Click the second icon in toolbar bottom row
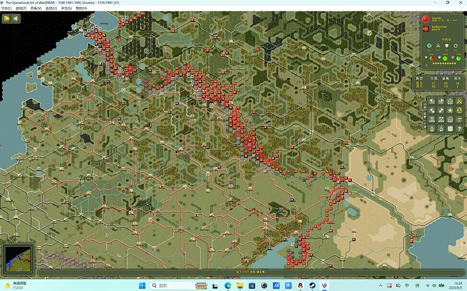The height and width of the screenshot is (291, 467). click(441, 129)
